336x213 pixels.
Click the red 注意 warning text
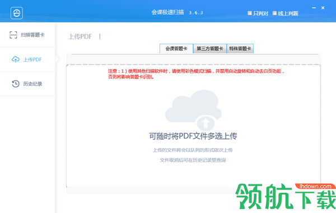click(x=196, y=74)
